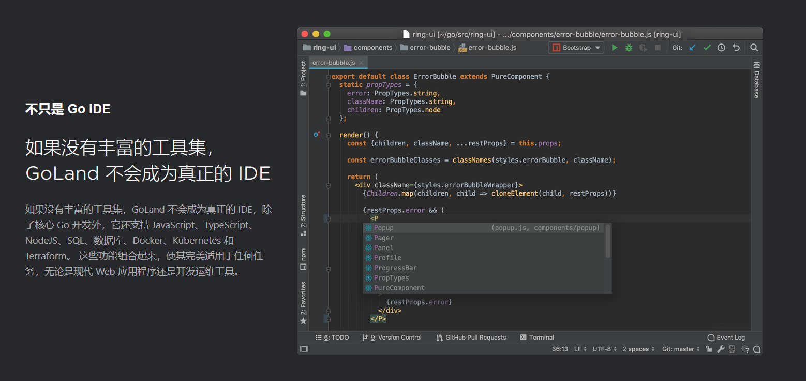Viewport: 806px width, 381px height.
Task: Open the 1: Project tool window
Action: coord(303,79)
